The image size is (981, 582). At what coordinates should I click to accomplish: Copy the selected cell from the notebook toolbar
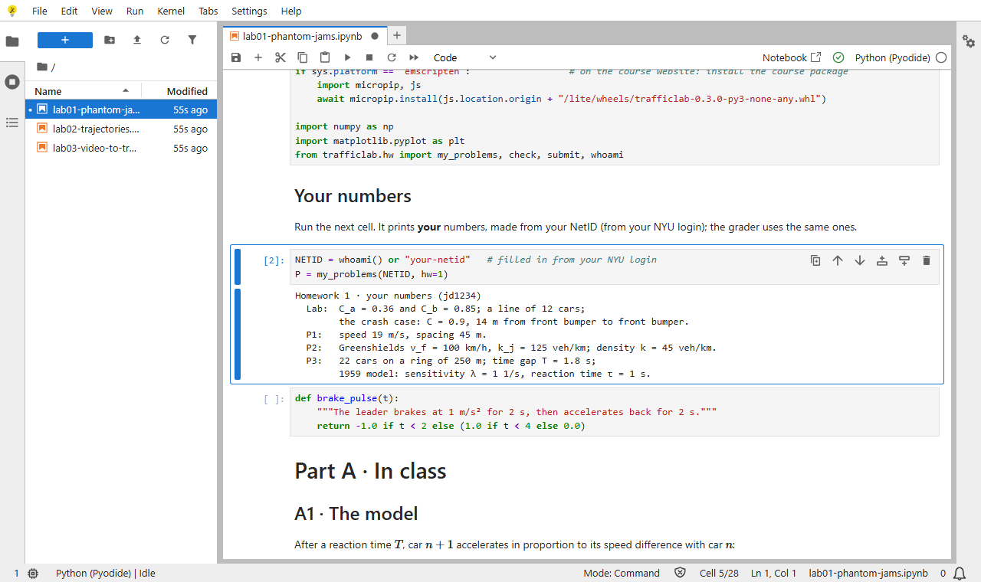tap(303, 57)
